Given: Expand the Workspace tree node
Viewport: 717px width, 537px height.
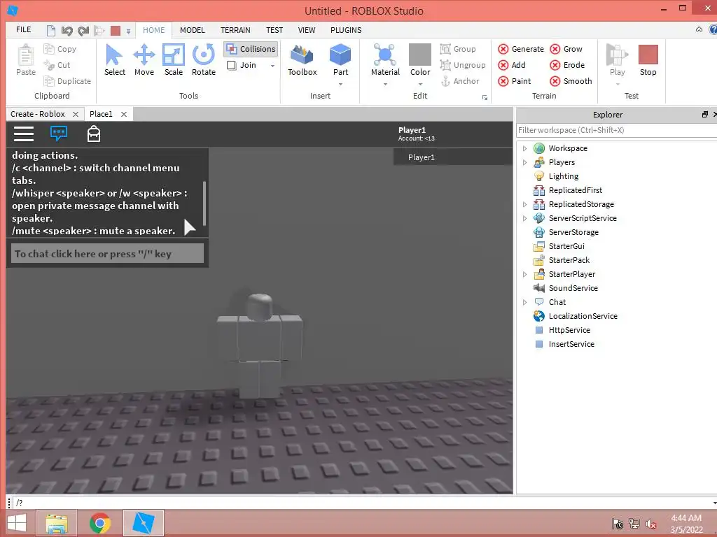Looking at the screenshot, I should pos(524,148).
